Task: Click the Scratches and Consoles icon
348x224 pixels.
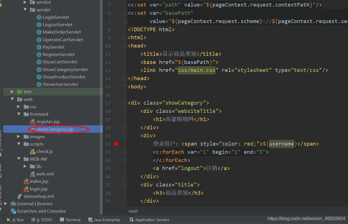Action: coord(13,211)
